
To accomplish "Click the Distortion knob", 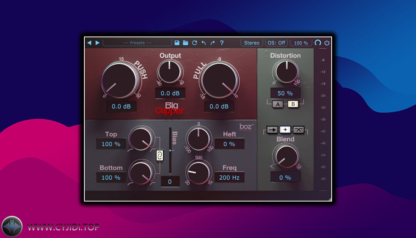I will tap(286, 71).
